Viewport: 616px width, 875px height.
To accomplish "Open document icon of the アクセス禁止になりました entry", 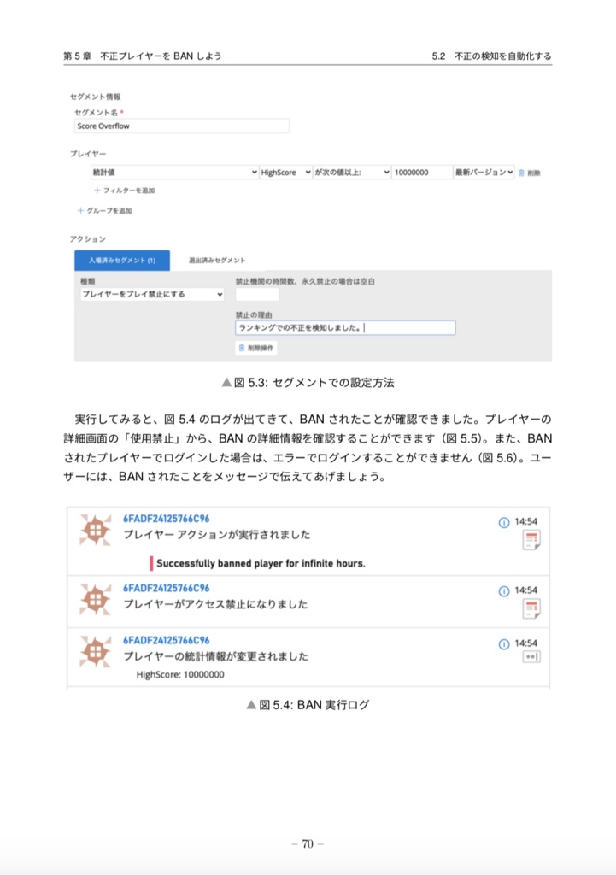I will click(531, 608).
